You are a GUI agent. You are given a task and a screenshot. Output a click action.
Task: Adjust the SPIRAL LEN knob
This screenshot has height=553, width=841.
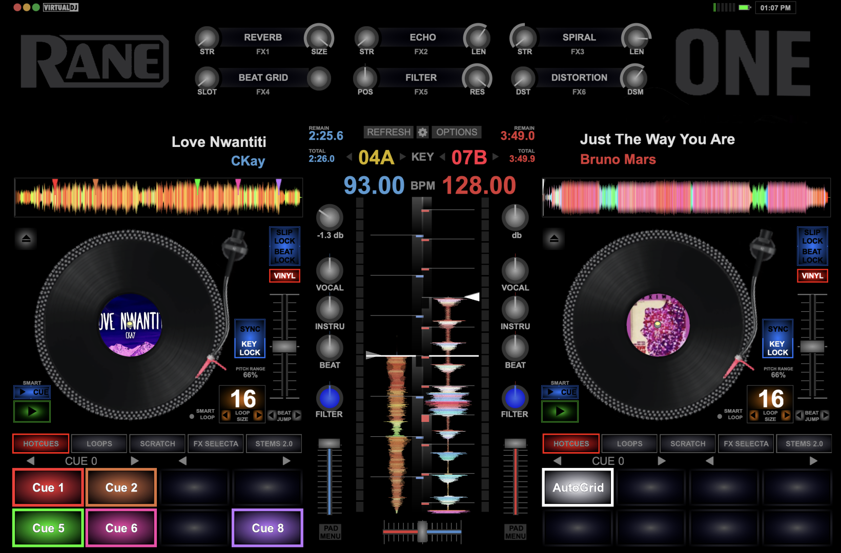click(x=637, y=38)
